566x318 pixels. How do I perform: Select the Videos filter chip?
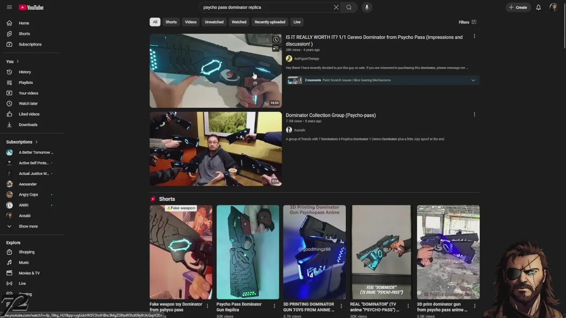[x=191, y=22]
